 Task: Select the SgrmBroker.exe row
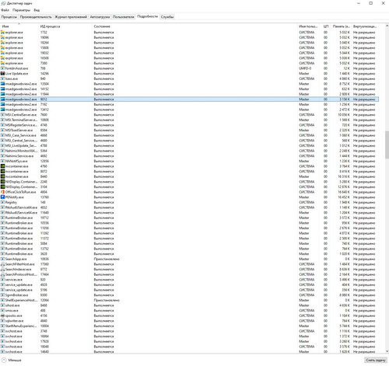coord(189,295)
